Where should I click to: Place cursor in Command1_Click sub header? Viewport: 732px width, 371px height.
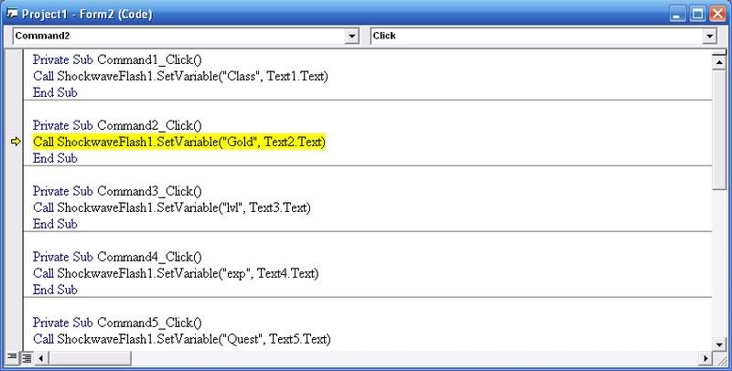click(x=117, y=59)
